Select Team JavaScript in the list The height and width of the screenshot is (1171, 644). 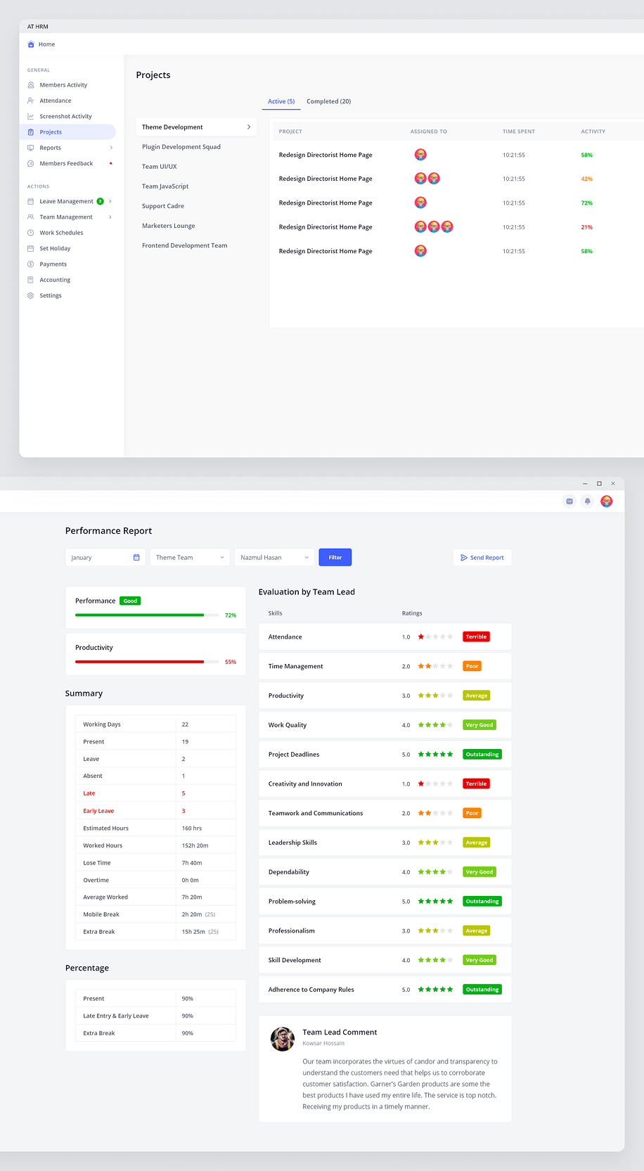pos(165,186)
